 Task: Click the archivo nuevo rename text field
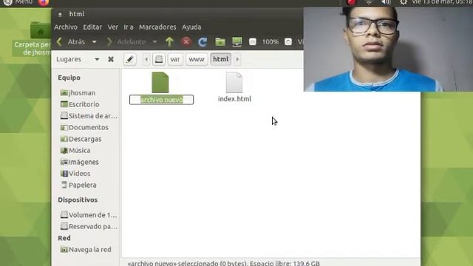[x=161, y=100]
